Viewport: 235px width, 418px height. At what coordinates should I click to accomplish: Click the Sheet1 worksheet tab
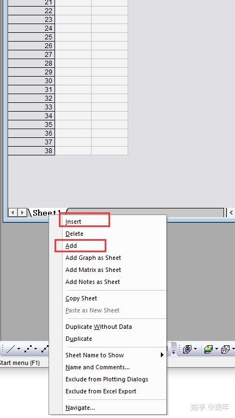pos(46,213)
